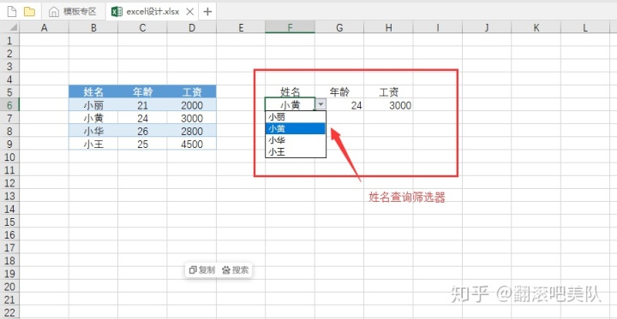This screenshot has width=617, height=319.
Task: Select column H header
Action: click(388, 27)
